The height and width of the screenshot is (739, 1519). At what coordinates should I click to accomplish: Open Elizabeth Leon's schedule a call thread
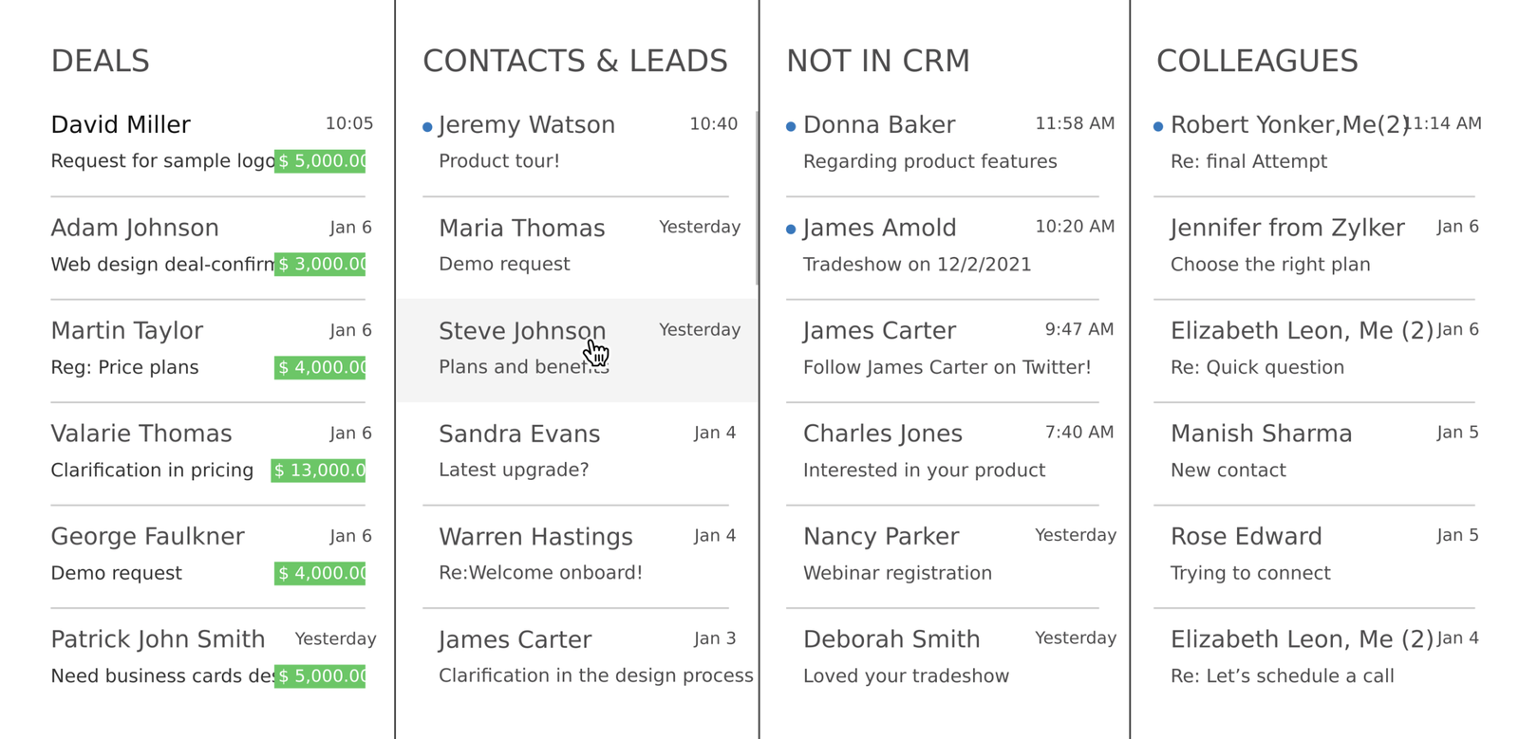pyautogui.click(x=1316, y=658)
